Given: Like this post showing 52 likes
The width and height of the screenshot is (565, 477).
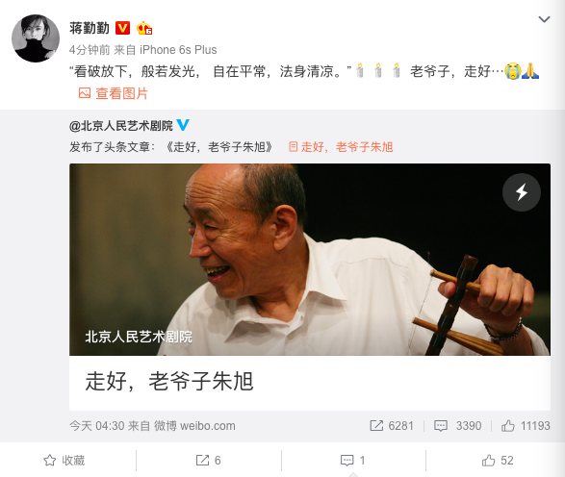Looking at the screenshot, I should [498, 460].
